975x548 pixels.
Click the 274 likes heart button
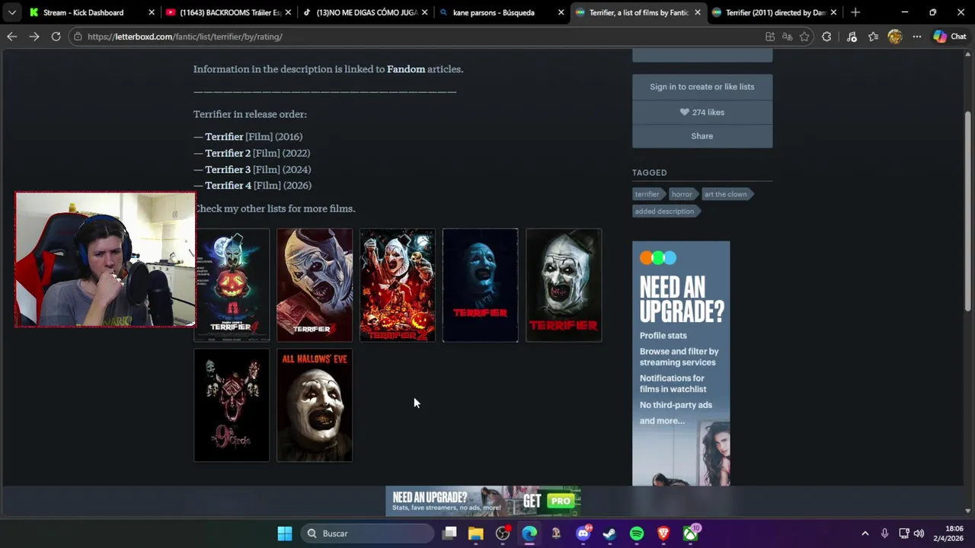coord(702,112)
